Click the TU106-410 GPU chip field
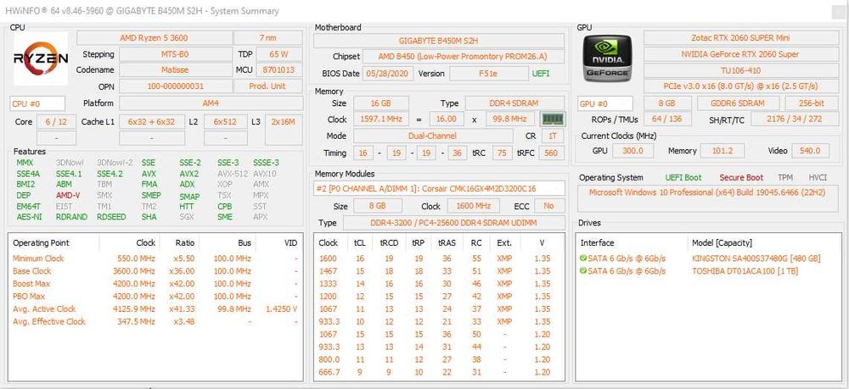This screenshot has height=389, width=849. [740, 69]
